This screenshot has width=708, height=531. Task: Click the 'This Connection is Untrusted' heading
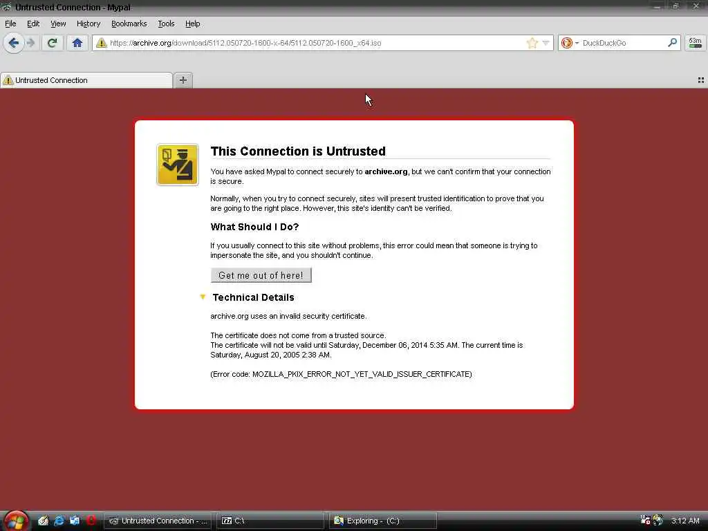pyautogui.click(x=298, y=151)
